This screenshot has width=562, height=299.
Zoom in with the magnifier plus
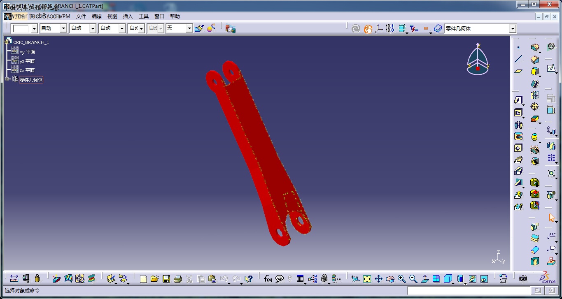click(401, 279)
